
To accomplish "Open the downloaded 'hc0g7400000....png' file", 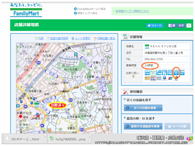I will point(68,139).
